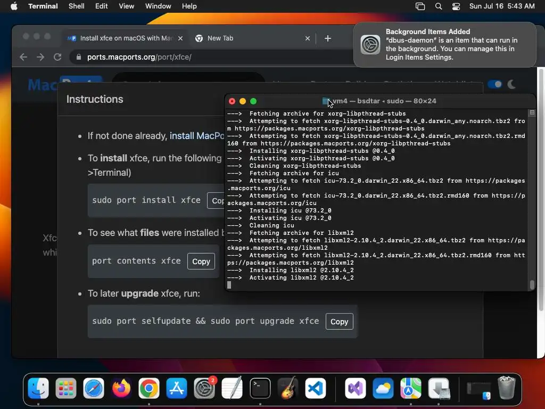The width and height of the screenshot is (545, 409).
Task: Click the Terminal icon in the Dock
Action: 260,388
